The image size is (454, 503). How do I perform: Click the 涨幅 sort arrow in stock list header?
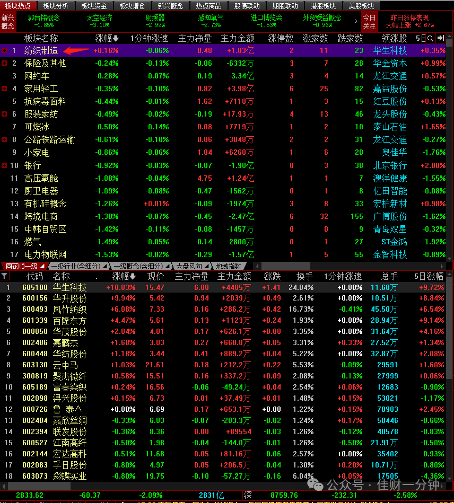tap(133, 277)
